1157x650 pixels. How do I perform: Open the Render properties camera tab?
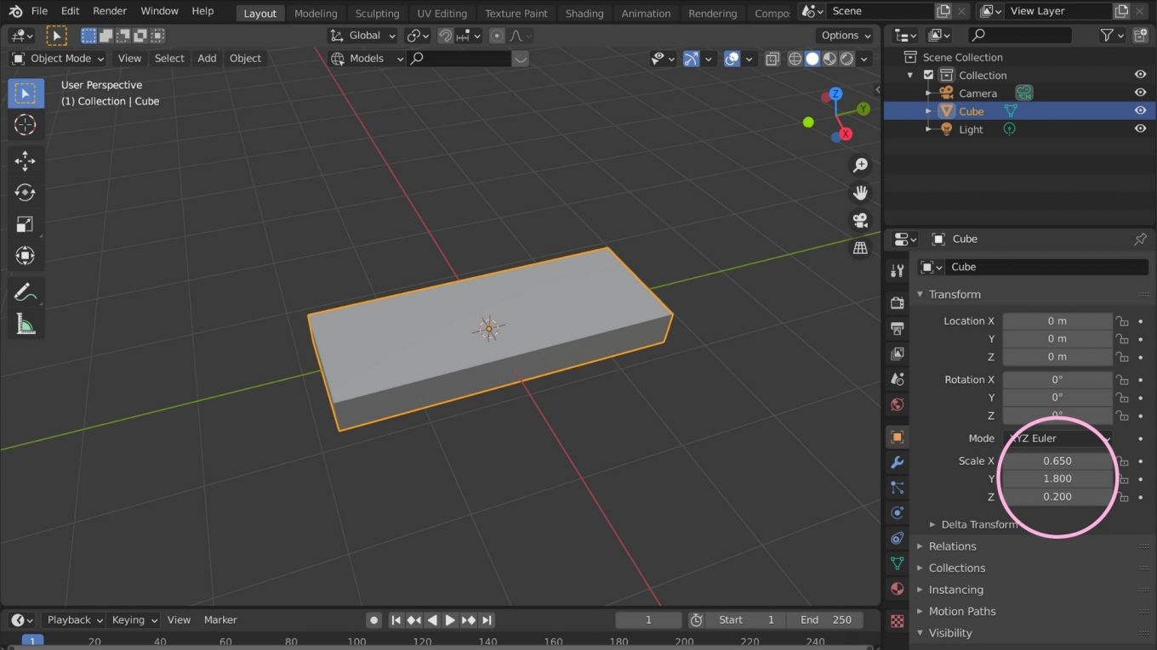(x=897, y=302)
